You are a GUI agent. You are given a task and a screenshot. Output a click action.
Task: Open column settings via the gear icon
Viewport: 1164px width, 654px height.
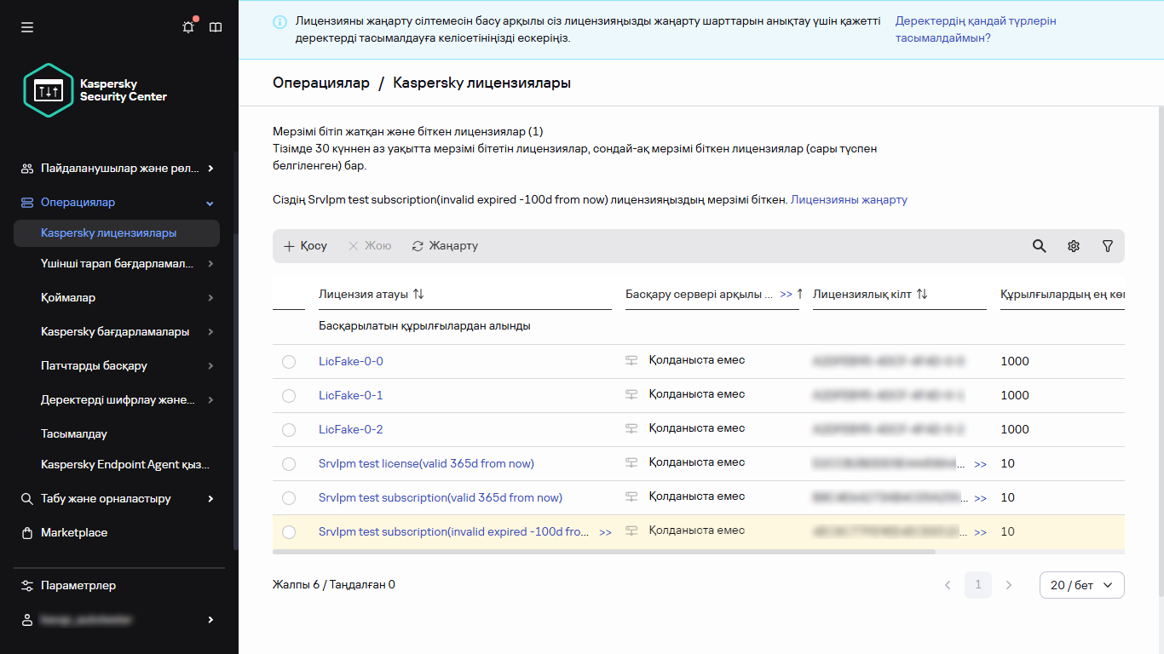[1073, 245]
